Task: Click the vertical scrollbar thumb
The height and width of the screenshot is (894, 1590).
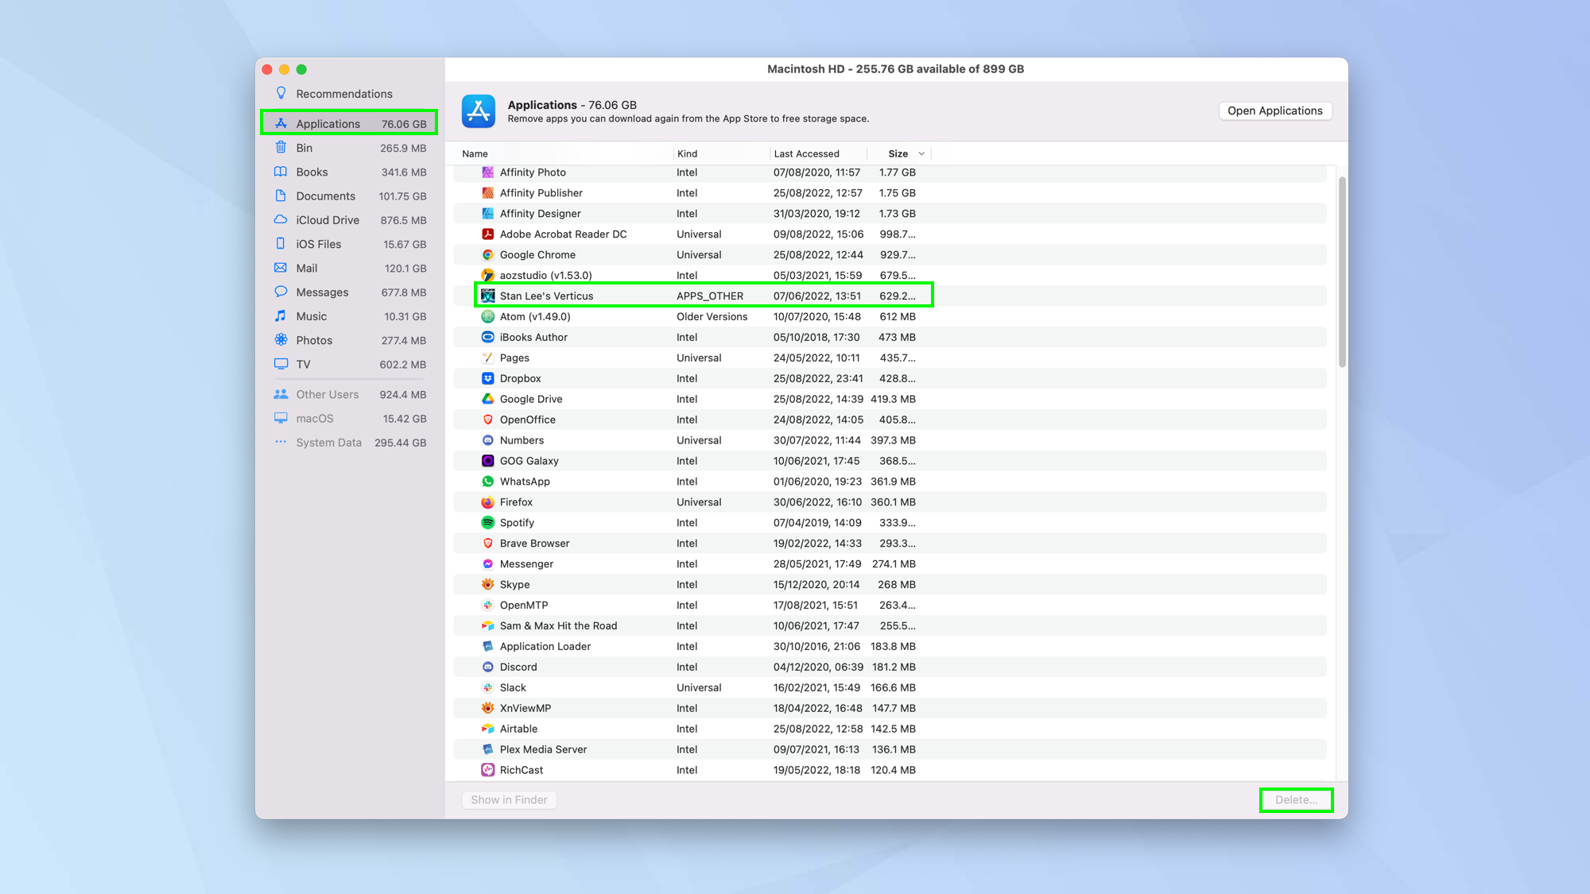Action: tap(1342, 272)
